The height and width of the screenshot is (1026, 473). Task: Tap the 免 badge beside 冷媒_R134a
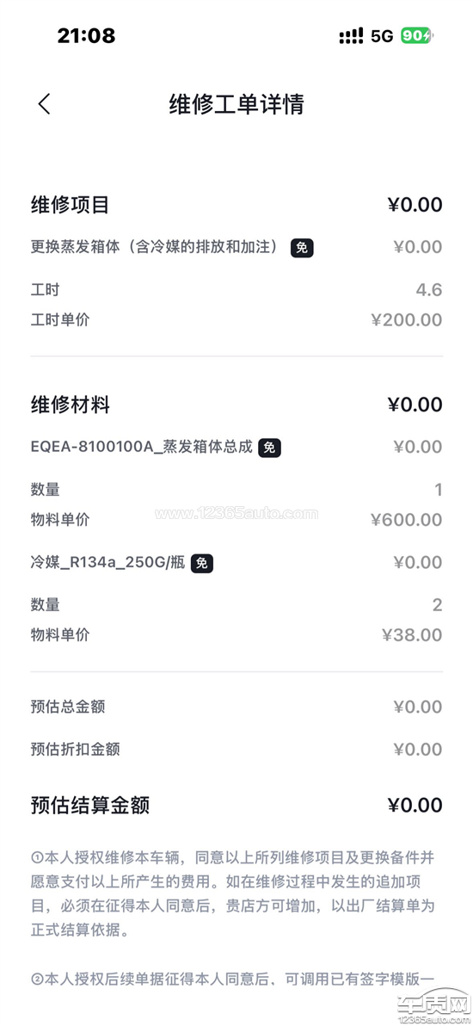(202, 563)
